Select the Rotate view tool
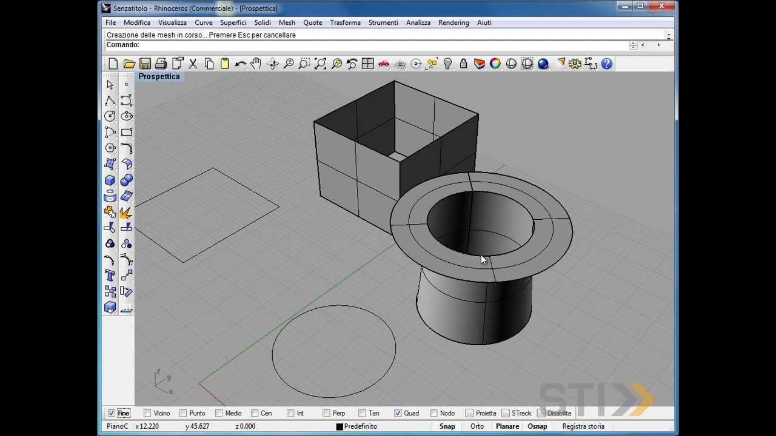 point(272,64)
